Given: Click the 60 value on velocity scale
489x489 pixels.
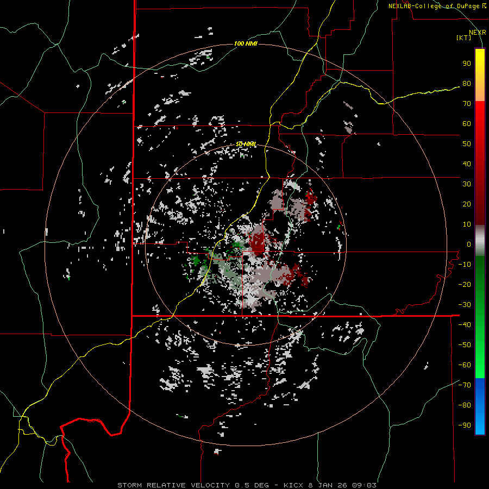Looking at the screenshot, I should pos(467,124).
